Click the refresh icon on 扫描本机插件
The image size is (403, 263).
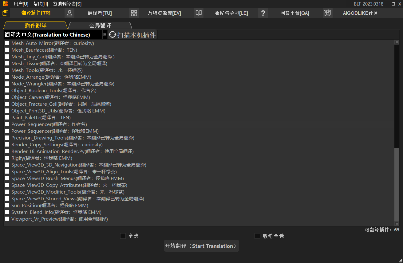pos(113,35)
